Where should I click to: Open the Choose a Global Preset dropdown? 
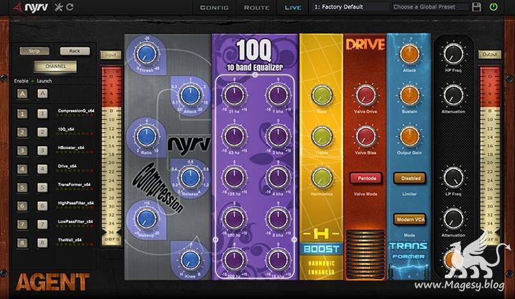pos(430,6)
